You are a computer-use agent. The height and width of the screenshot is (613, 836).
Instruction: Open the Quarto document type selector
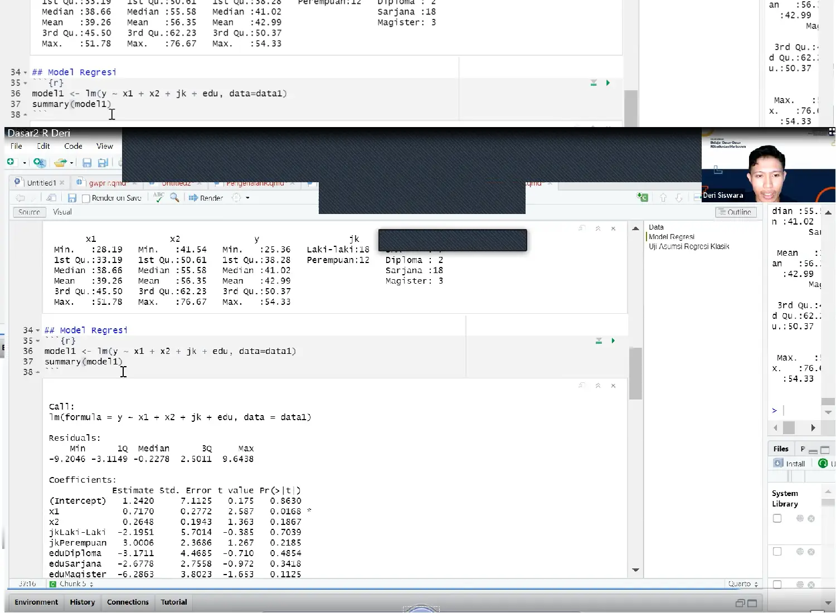743,584
